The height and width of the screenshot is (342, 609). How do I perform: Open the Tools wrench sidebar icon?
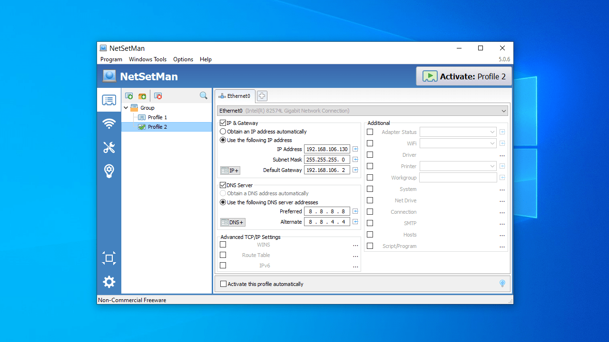pos(109,148)
